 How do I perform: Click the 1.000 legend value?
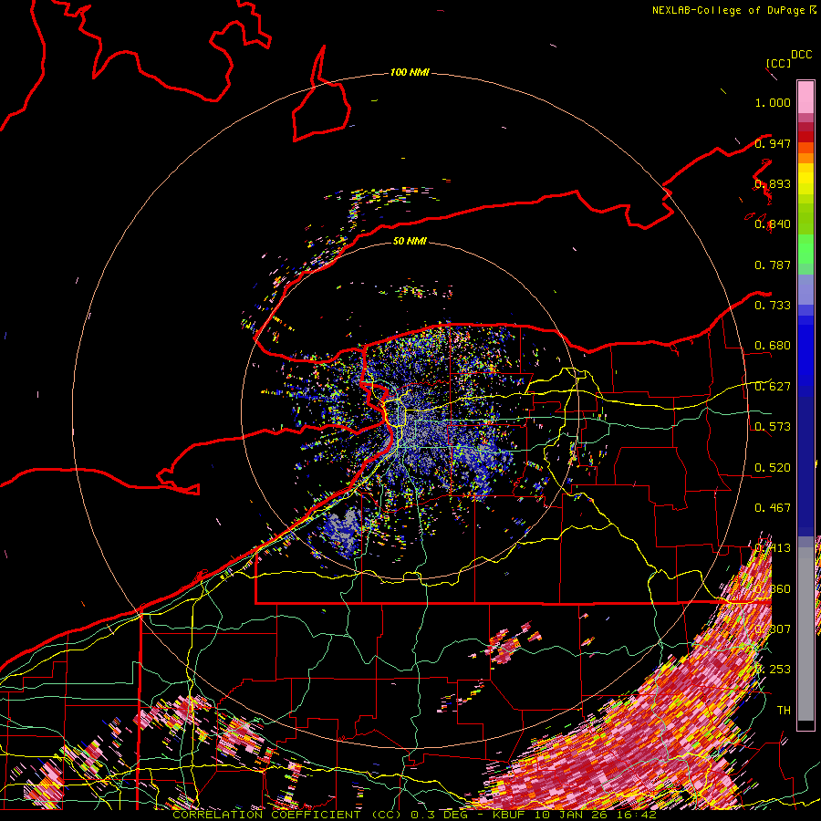pos(773,102)
